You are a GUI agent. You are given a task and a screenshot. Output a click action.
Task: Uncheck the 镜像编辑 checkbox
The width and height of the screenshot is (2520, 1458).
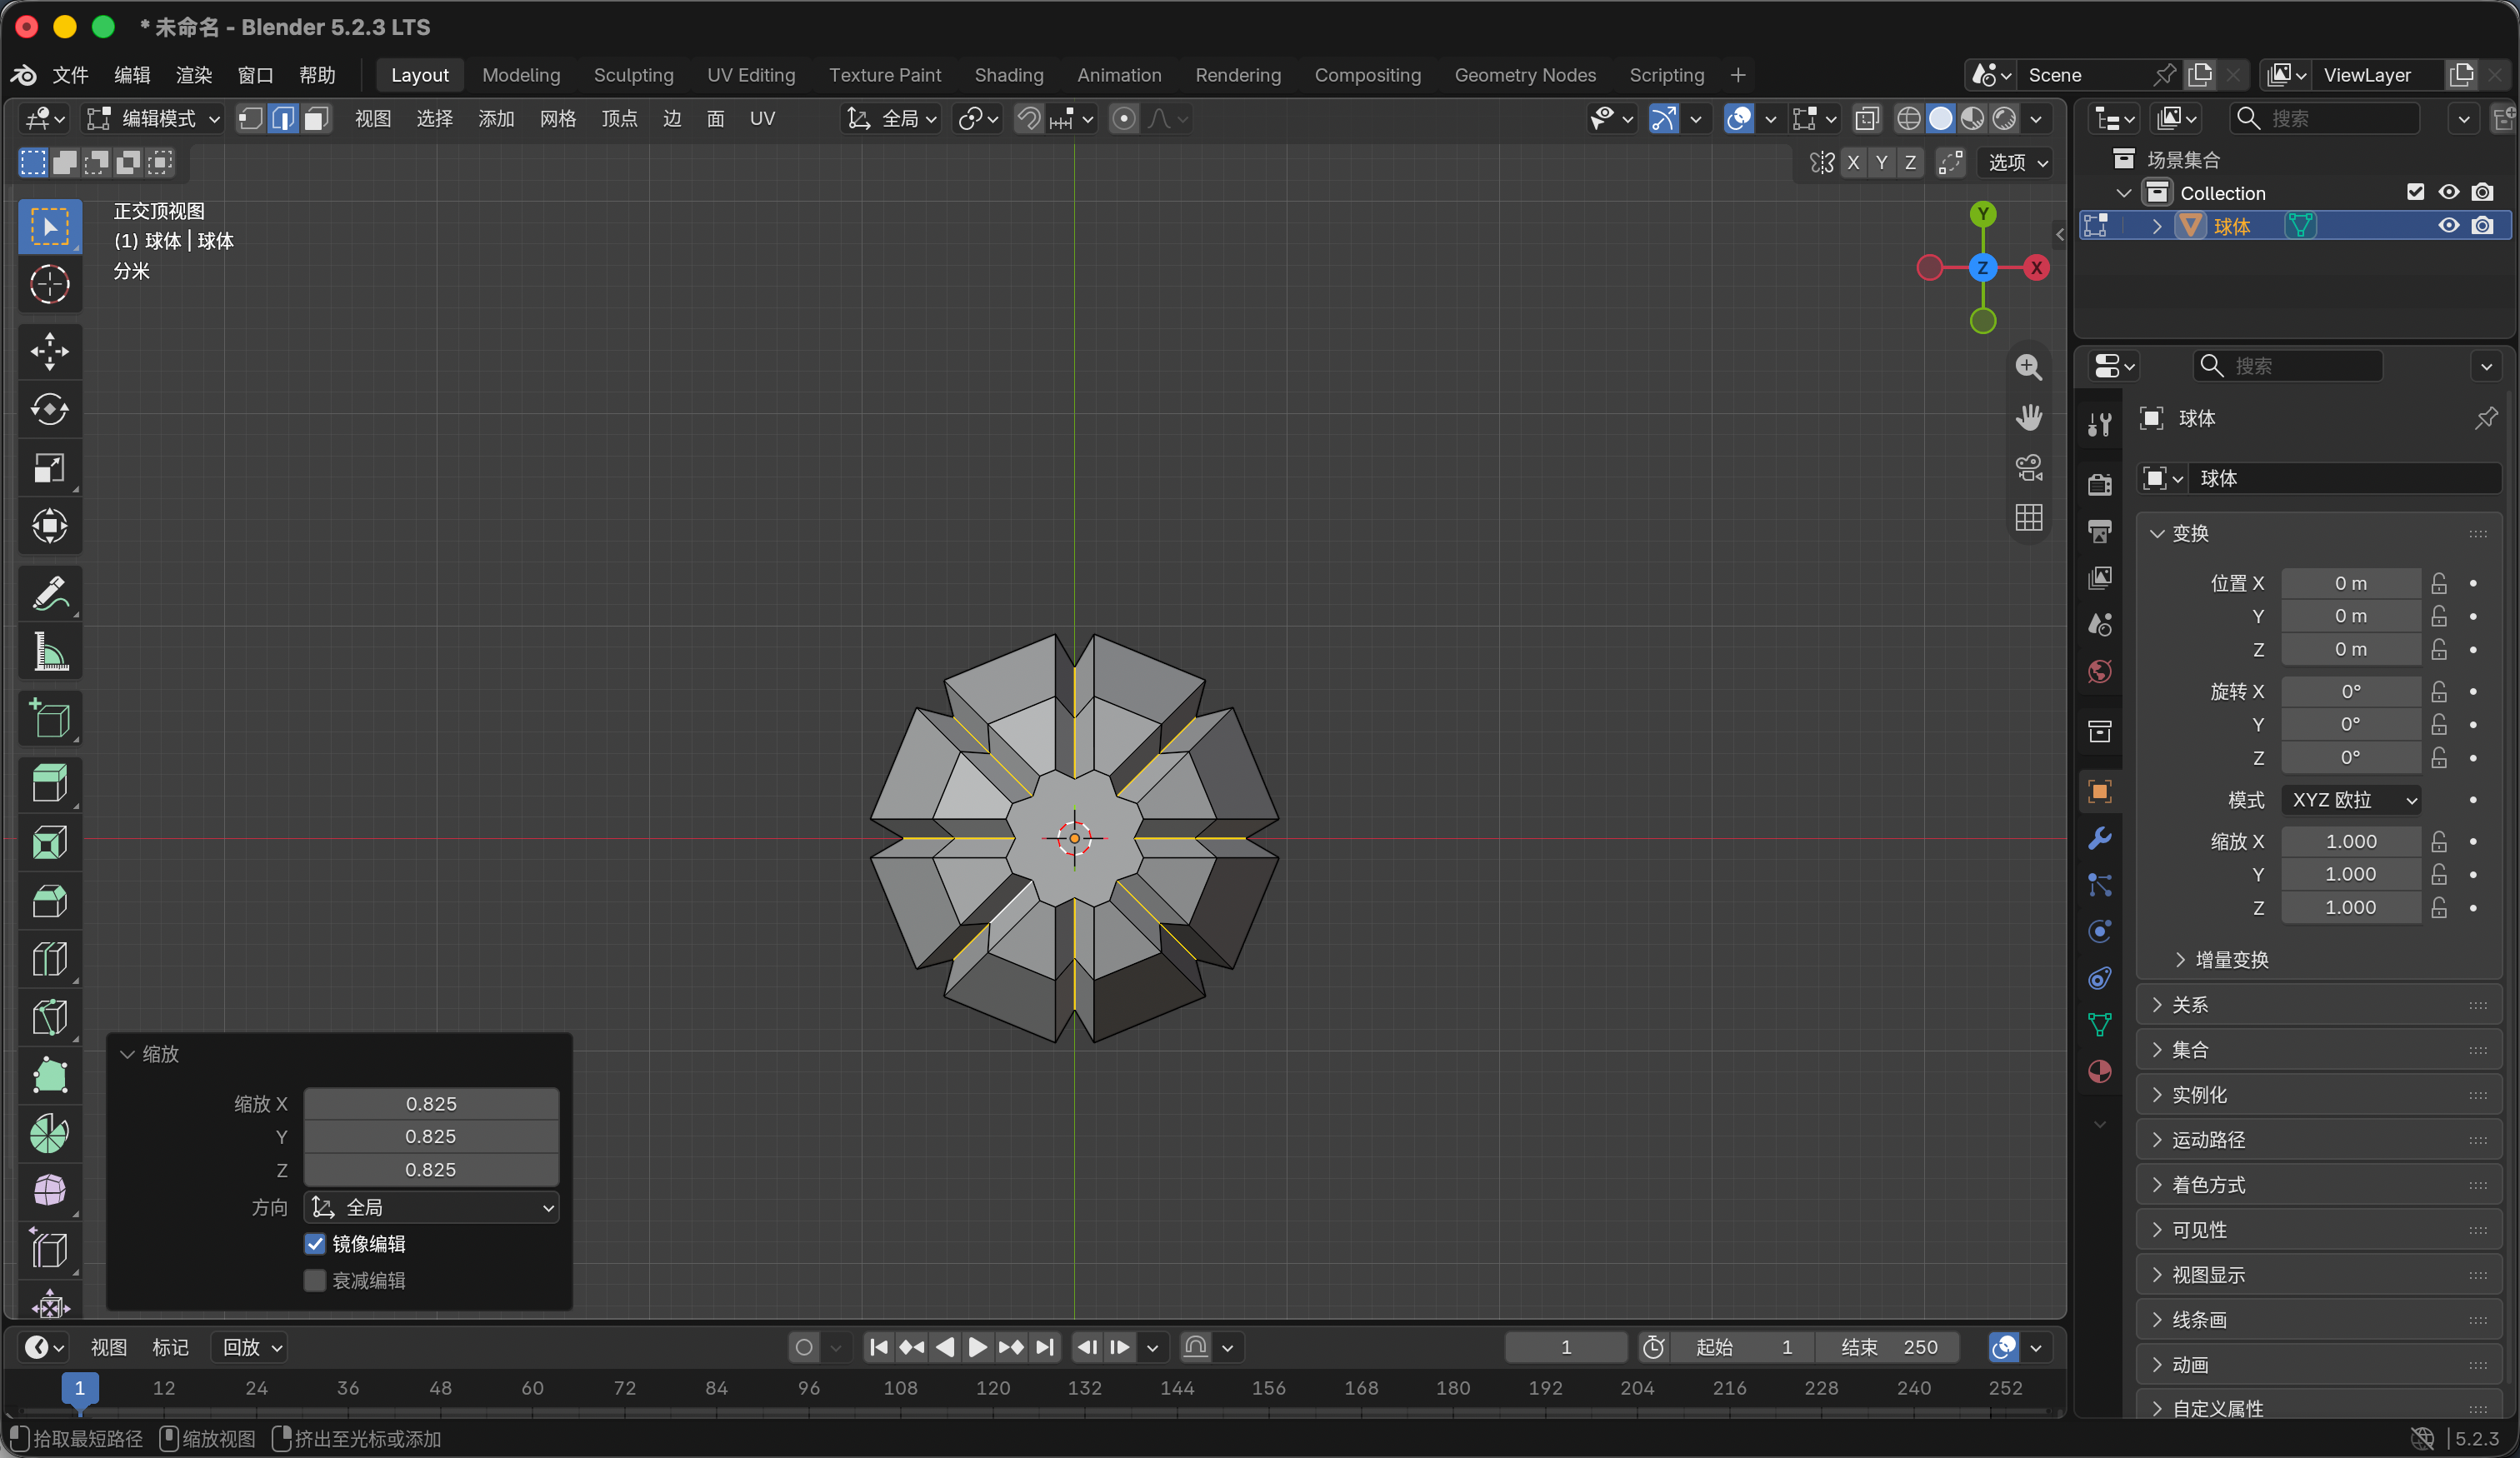315,1243
